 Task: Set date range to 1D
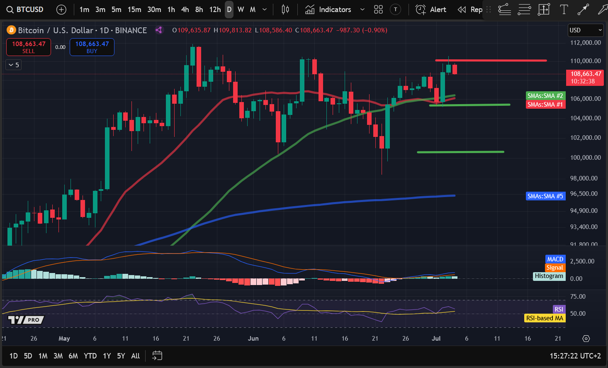click(x=14, y=356)
